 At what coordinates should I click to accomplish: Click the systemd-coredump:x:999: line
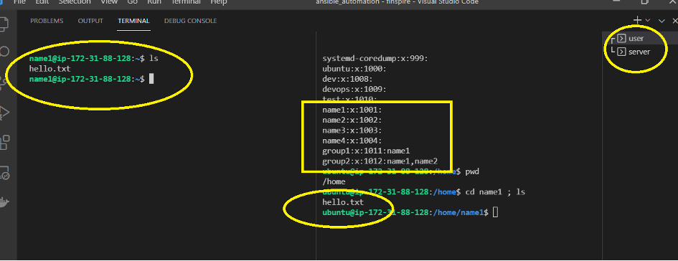click(x=375, y=58)
